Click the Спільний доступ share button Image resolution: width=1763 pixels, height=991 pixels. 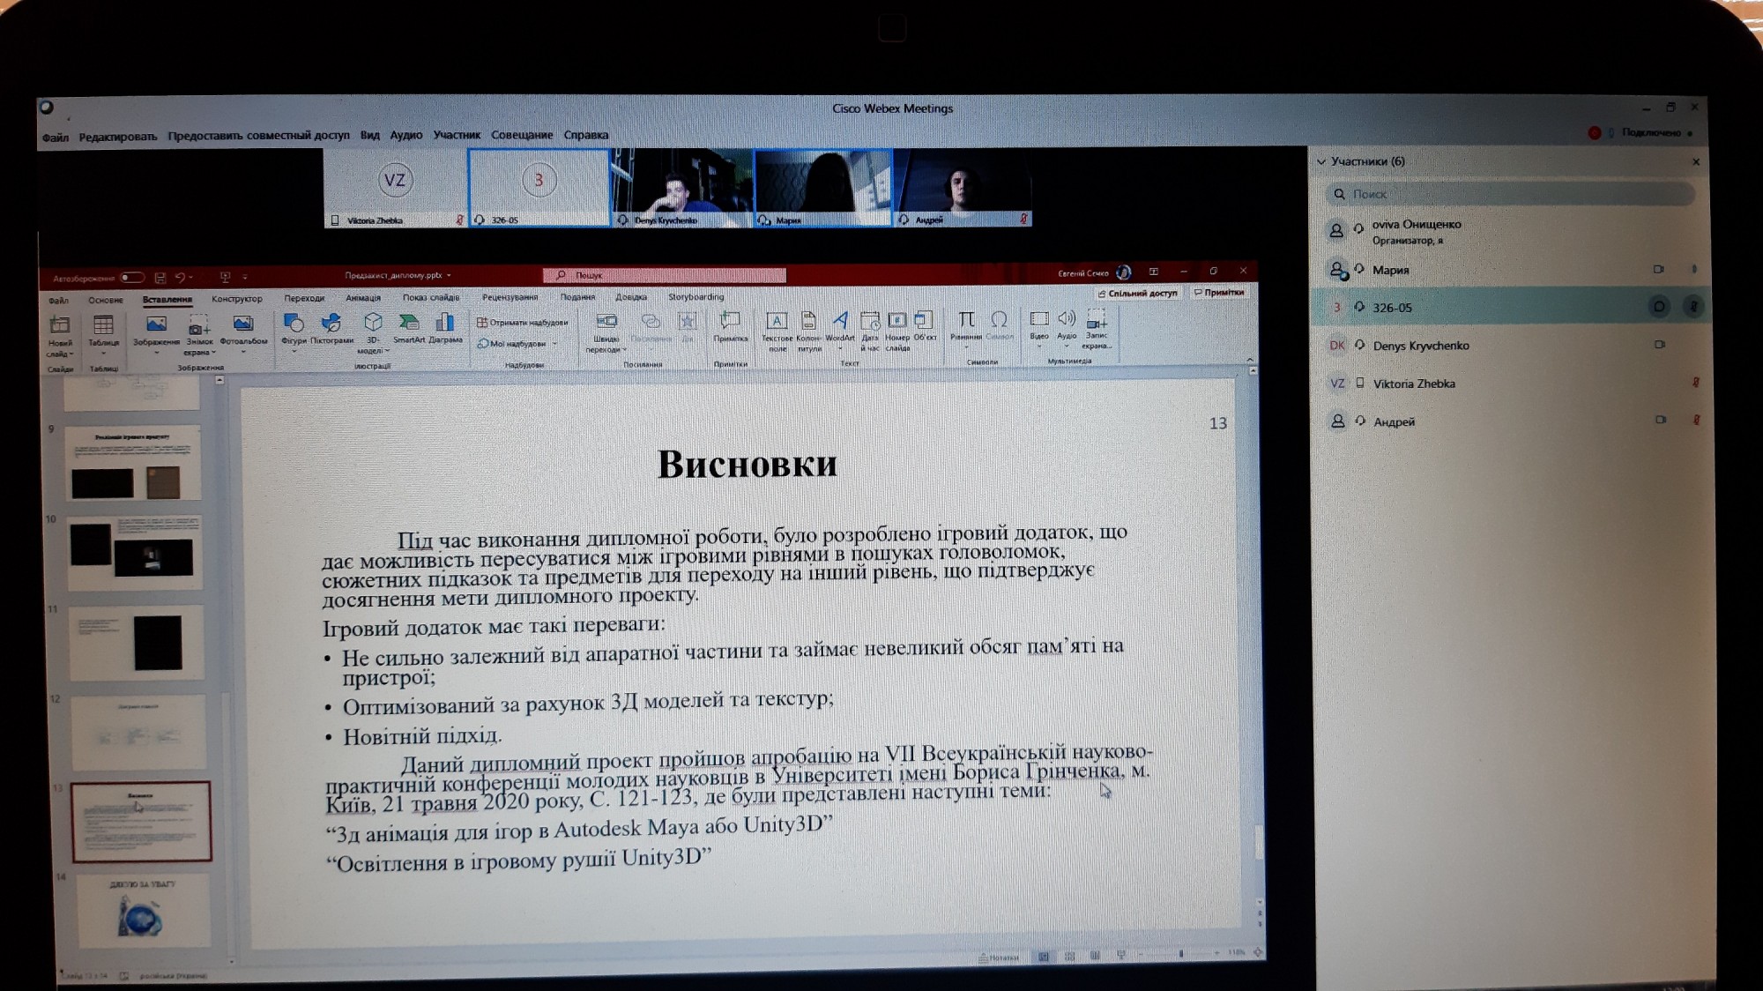point(1138,293)
